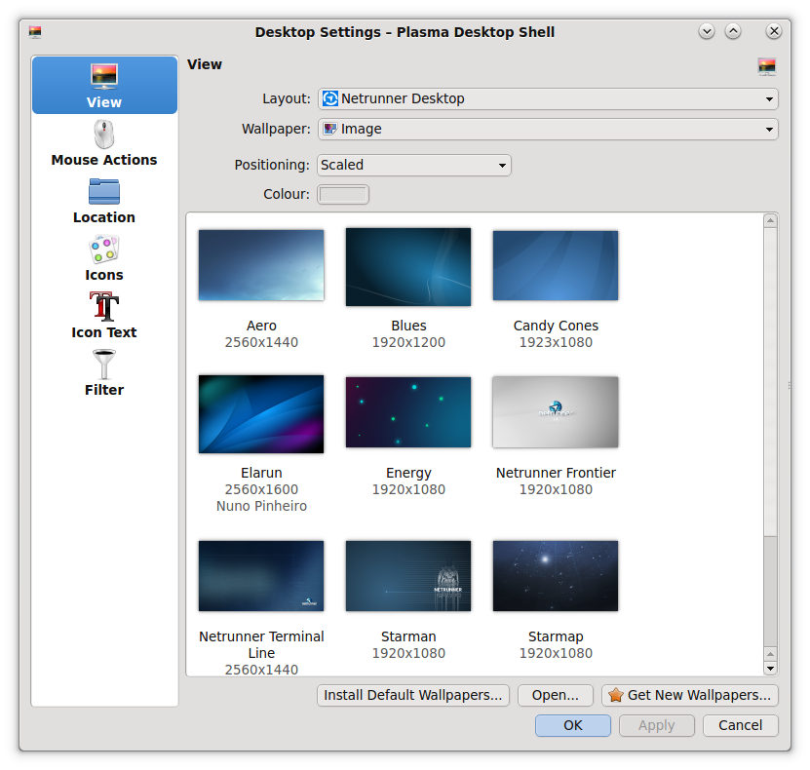Select the View sidebar category
This screenshot has width=810, height=770.
tap(104, 85)
